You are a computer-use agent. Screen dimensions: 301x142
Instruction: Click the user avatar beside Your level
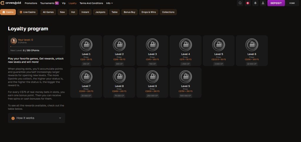pyautogui.click(x=14, y=41)
